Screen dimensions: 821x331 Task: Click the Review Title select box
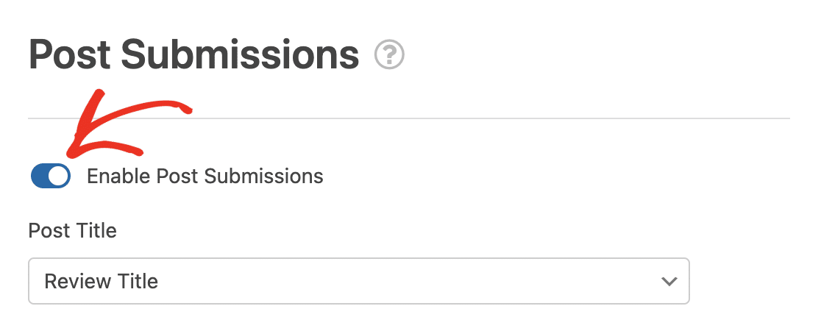click(359, 281)
